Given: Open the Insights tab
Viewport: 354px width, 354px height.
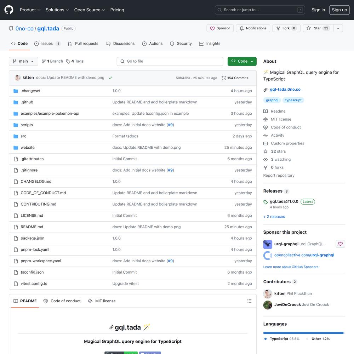Looking at the screenshot, I should [x=210, y=44].
